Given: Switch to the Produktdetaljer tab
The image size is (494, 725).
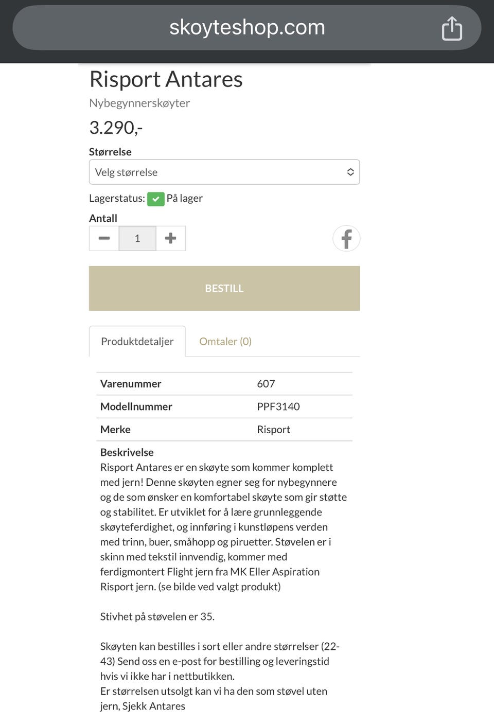Looking at the screenshot, I should tap(137, 342).
